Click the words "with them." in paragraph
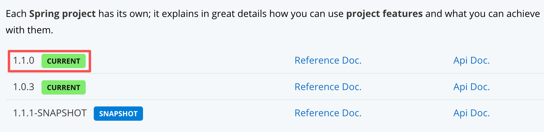The width and height of the screenshot is (544, 132). pos(29,30)
